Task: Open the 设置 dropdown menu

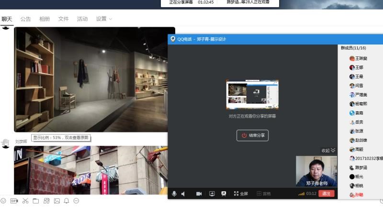Action: click(x=104, y=19)
